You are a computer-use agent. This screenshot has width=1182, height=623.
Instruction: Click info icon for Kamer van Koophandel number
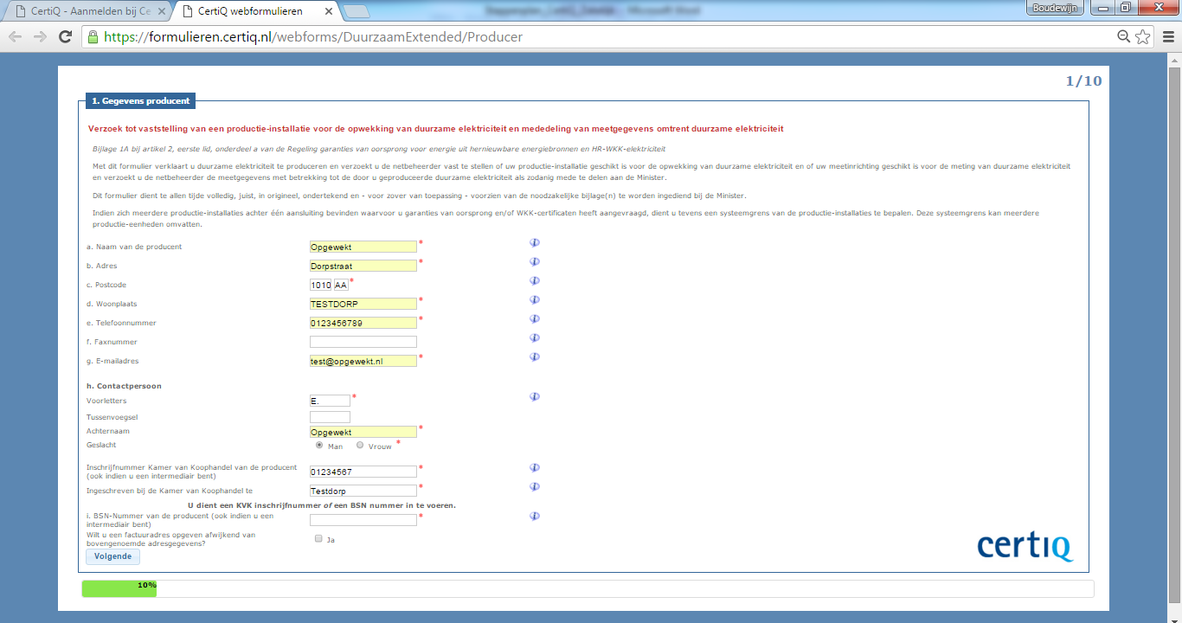535,467
